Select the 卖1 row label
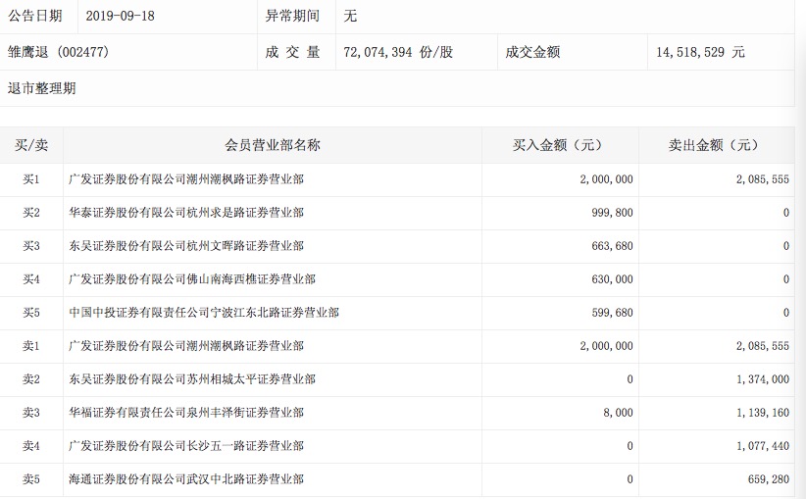 click(x=30, y=346)
